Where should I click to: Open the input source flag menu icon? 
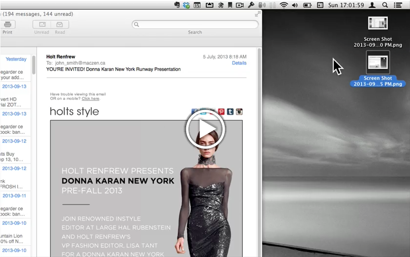tap(320, 5)
